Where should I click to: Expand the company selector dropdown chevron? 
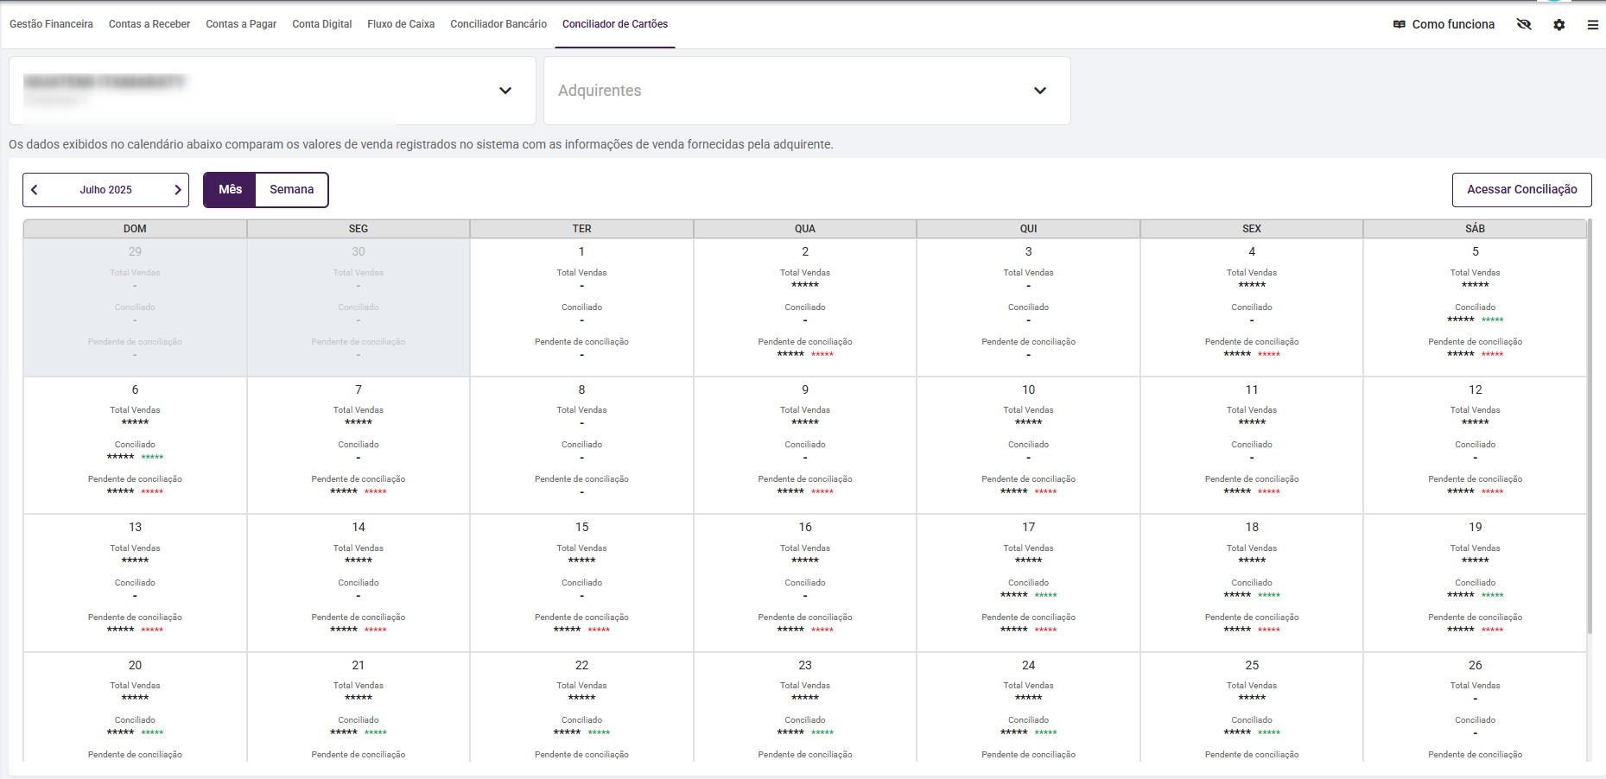tap(505, 91)
